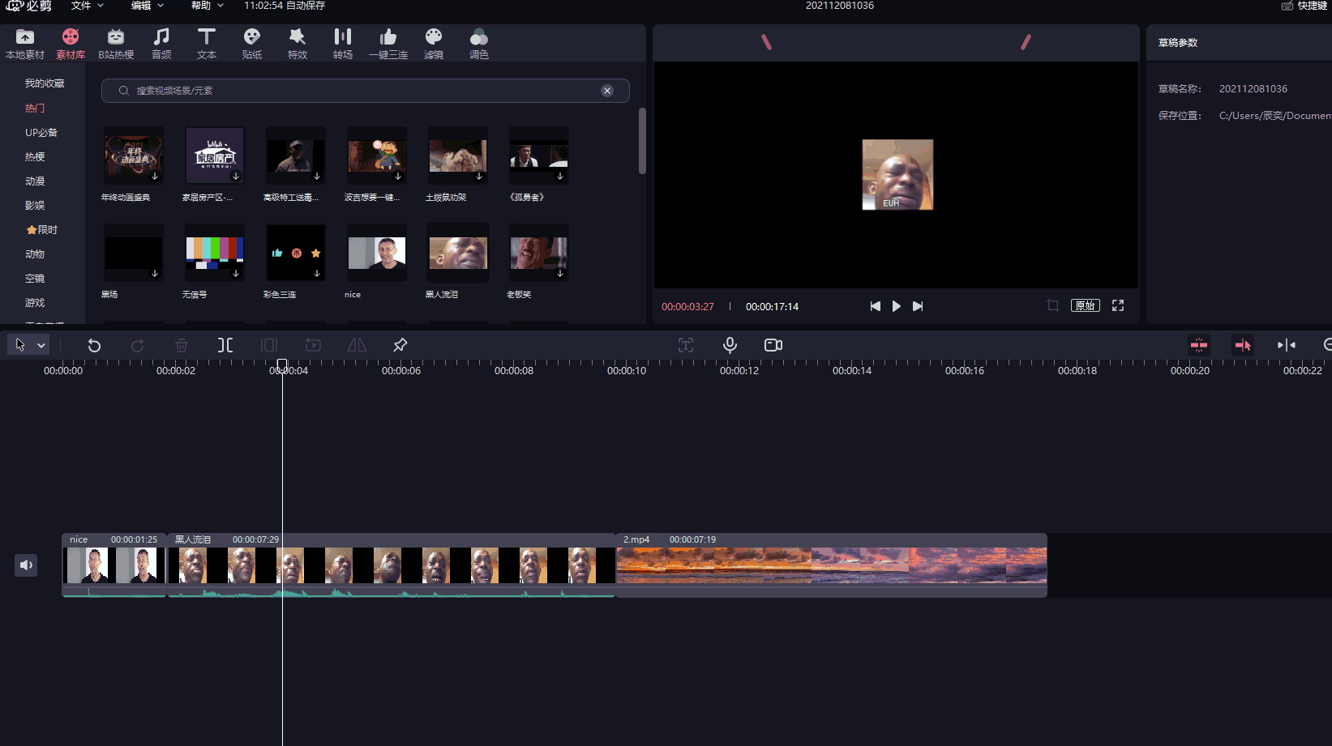Open the 特效 effects panel
The image size is (1332, 746).
coord(298,44)
